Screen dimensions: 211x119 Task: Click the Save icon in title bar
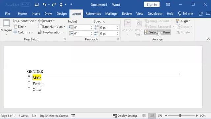[x=37, y=4]
